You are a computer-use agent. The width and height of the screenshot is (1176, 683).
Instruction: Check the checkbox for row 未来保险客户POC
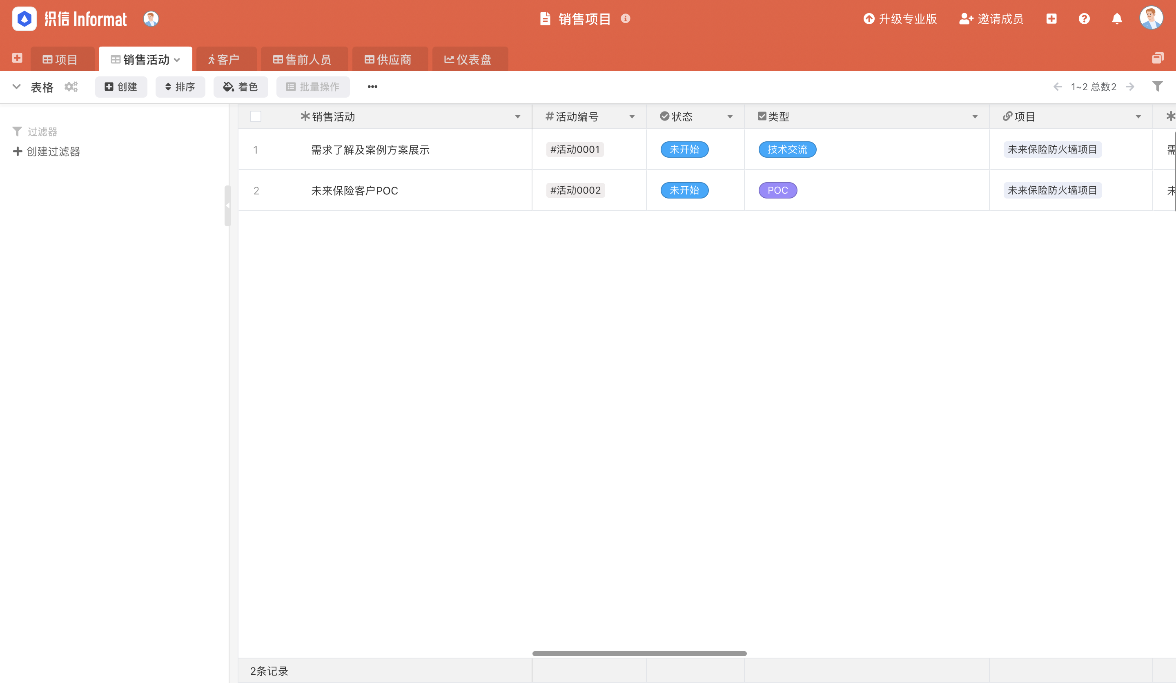(x=256, y=190)
